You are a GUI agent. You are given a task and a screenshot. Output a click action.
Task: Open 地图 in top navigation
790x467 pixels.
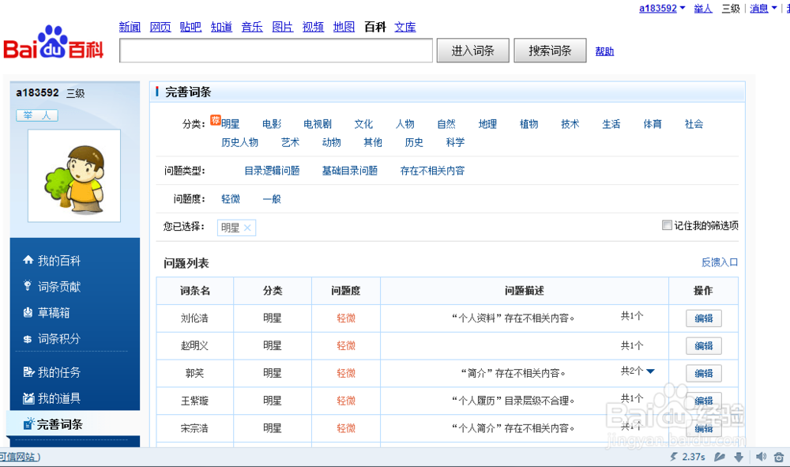point(344,27)
